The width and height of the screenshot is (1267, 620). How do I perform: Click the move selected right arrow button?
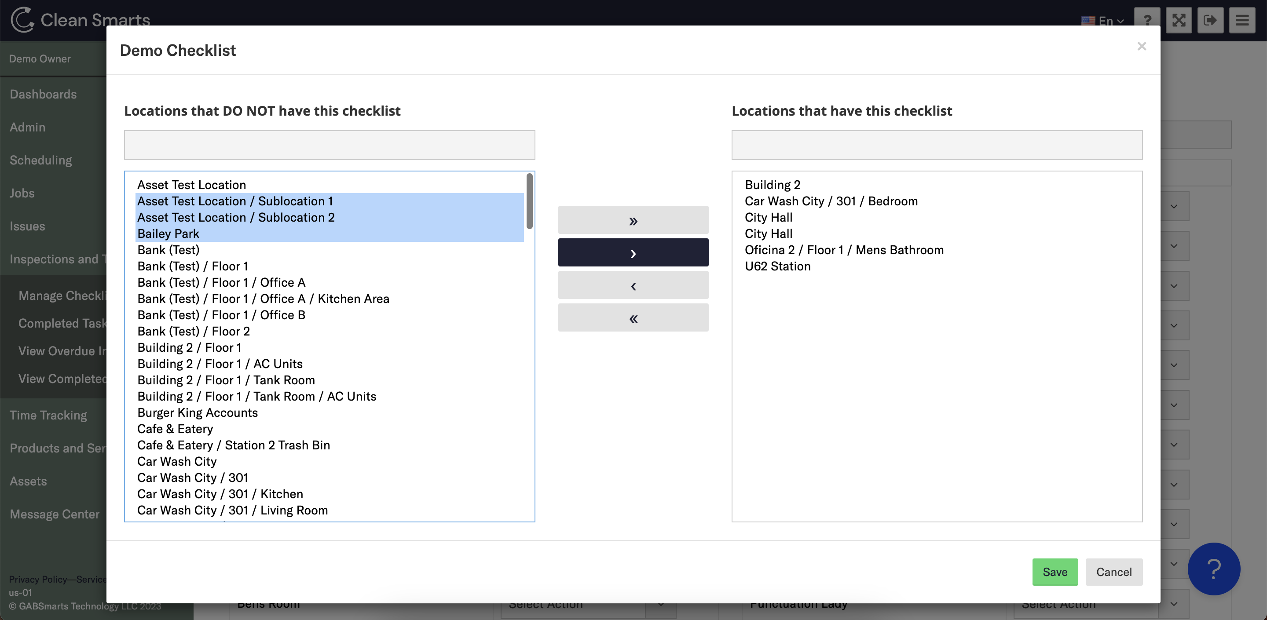coord(633,253)
